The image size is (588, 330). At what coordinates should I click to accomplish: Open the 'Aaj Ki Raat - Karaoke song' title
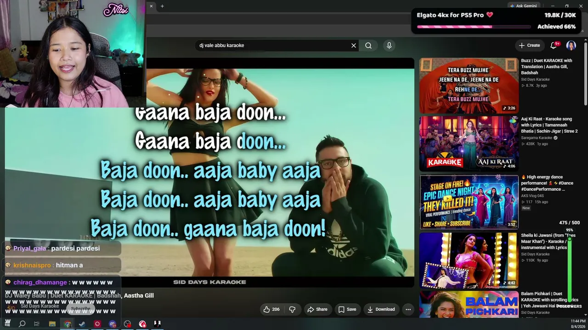click(x=549, y=125)
